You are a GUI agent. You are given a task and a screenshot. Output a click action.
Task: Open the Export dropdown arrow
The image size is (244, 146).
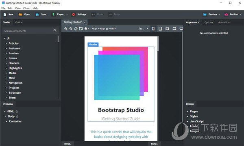point(67,15)
